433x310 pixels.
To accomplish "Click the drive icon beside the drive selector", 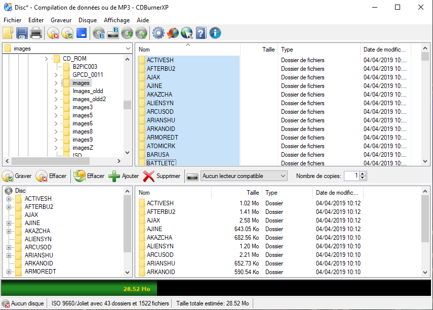I will click(x=192, y=176).
